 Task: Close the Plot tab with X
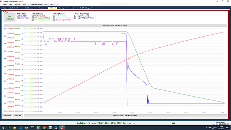[x=56, y=8]
